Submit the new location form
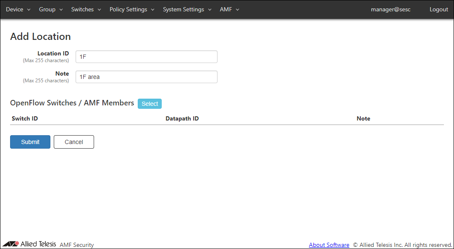Viewport: 454px width, 249px height. (x=30, y=142)
